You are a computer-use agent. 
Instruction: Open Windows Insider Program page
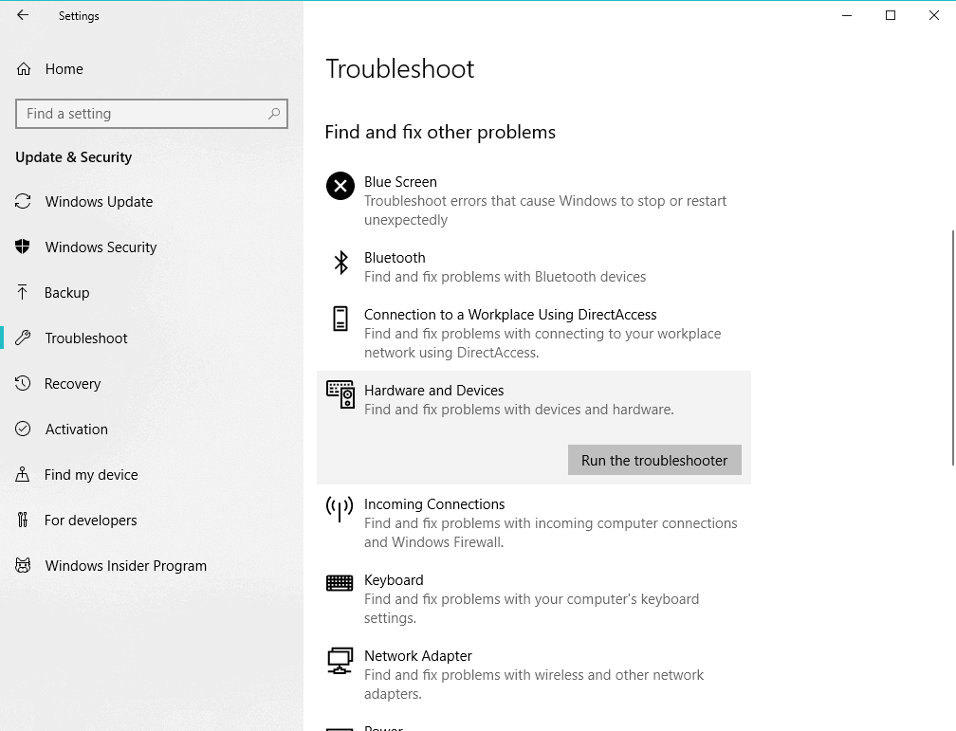coord(125,566)
